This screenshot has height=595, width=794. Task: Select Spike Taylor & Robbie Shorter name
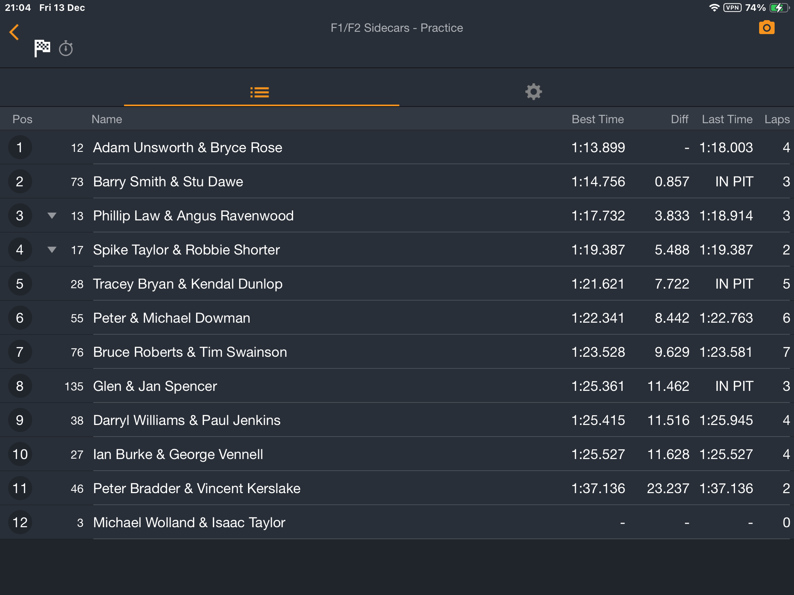186,250
